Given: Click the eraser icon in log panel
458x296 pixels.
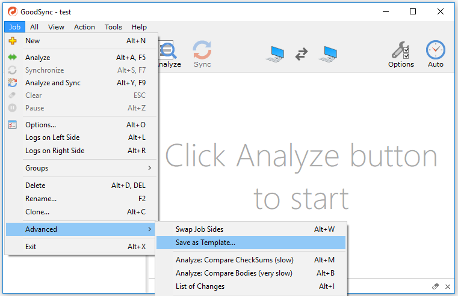Looking at the screenshot, I should pos(435,286).
